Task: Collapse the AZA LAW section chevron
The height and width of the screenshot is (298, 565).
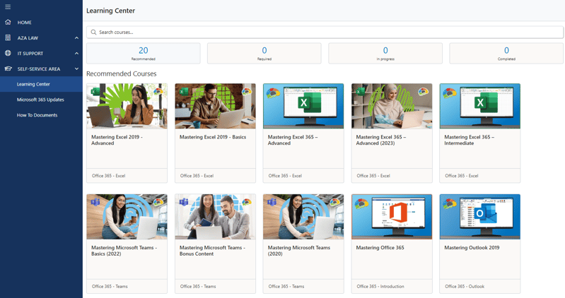Action: coord(77,38)
